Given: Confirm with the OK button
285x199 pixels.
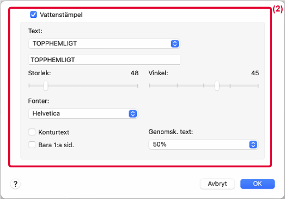Looking at the screenshot, I should [x=257, y=184].
